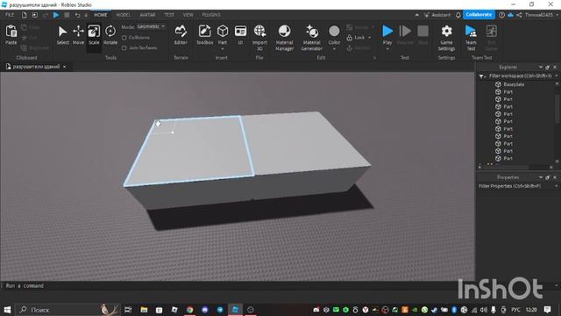Open the UI insert tool

click(x=240, y=35)
